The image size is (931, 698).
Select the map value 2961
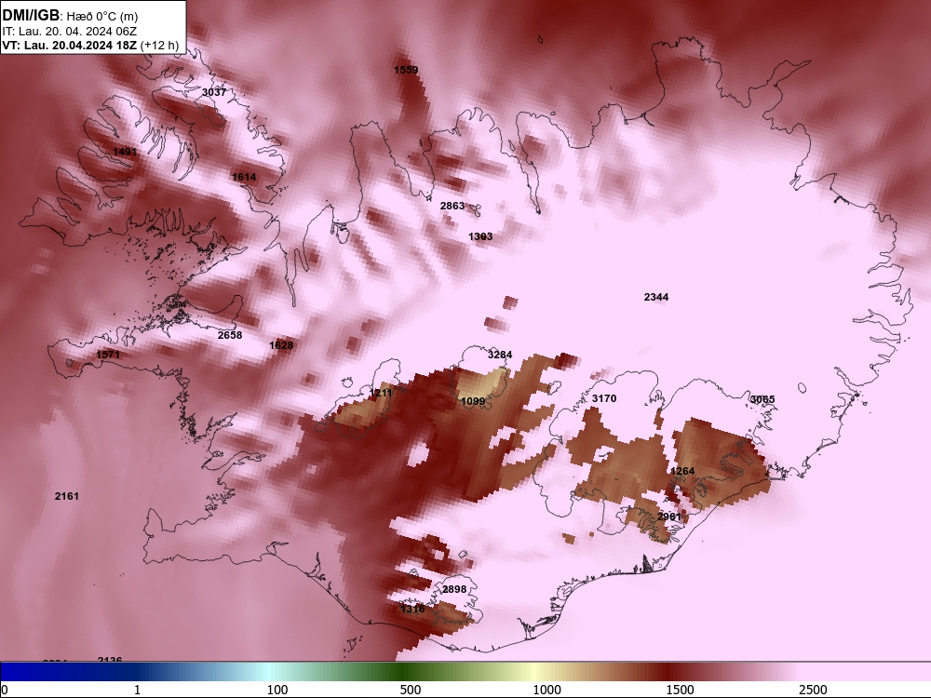tap(669, 517)
